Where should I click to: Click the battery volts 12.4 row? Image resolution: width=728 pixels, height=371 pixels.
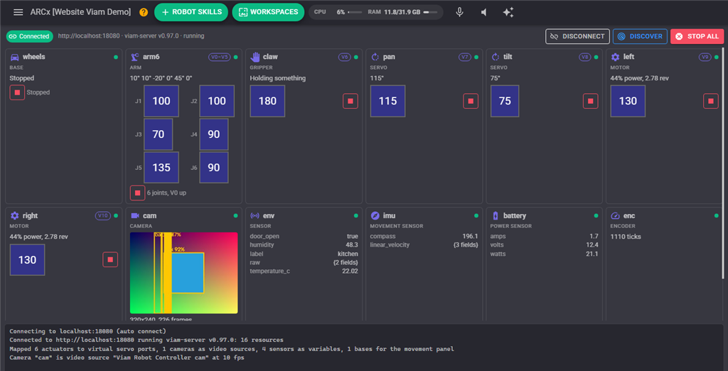coord(544,244)
